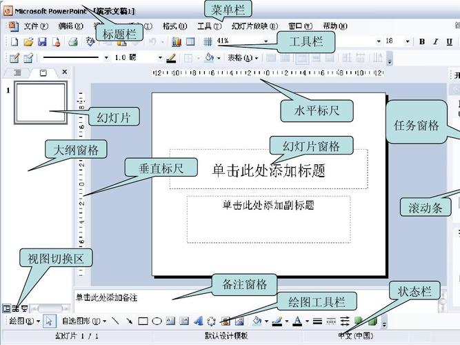460x345 pixels.
Task: Open an existing file via folder icon
Action: (28, 41)
